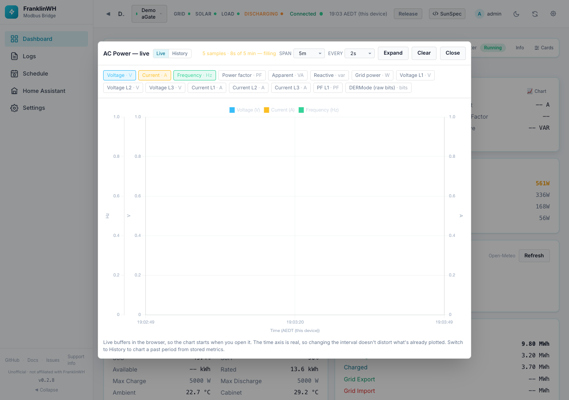
Task: Click the FranklinWH lightning logo icon
Action: click(x=12, y=12)
